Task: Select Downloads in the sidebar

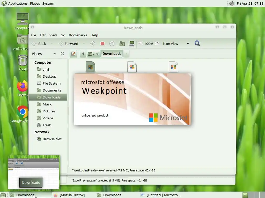Action: [48, 97]
